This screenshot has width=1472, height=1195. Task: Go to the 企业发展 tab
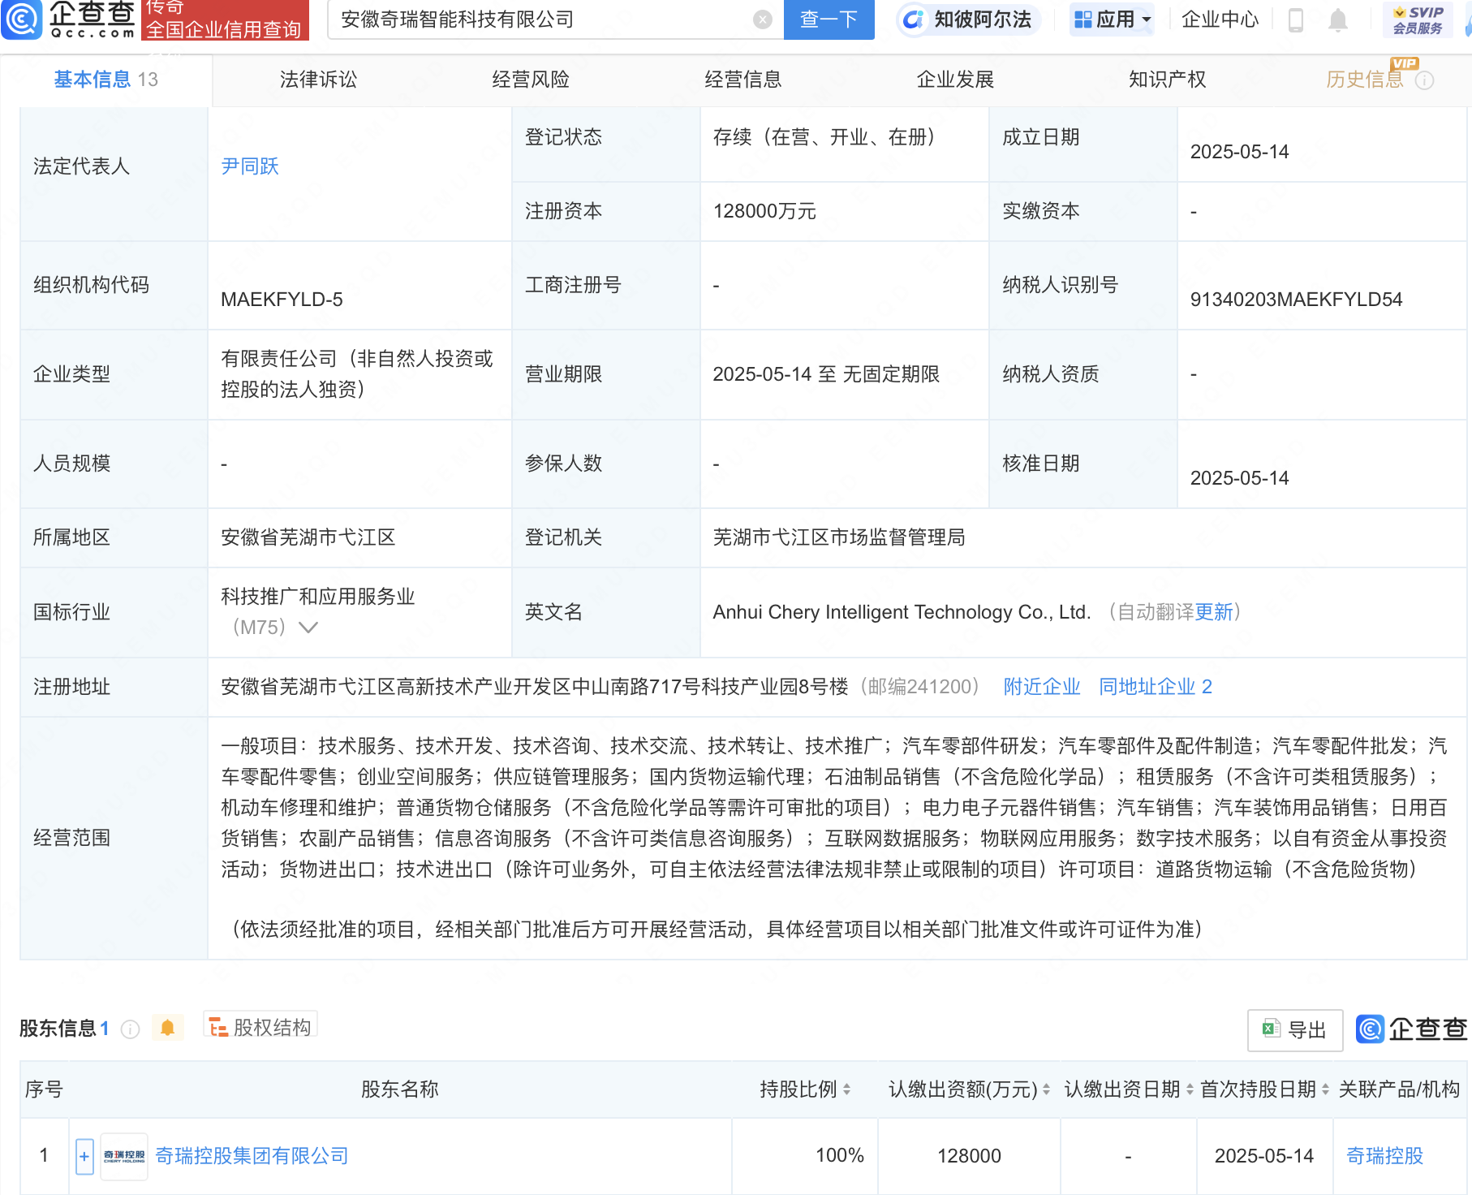click(955, 80)
